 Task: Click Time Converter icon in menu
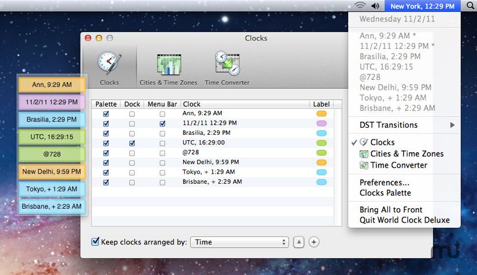click(x=364, y=165)
